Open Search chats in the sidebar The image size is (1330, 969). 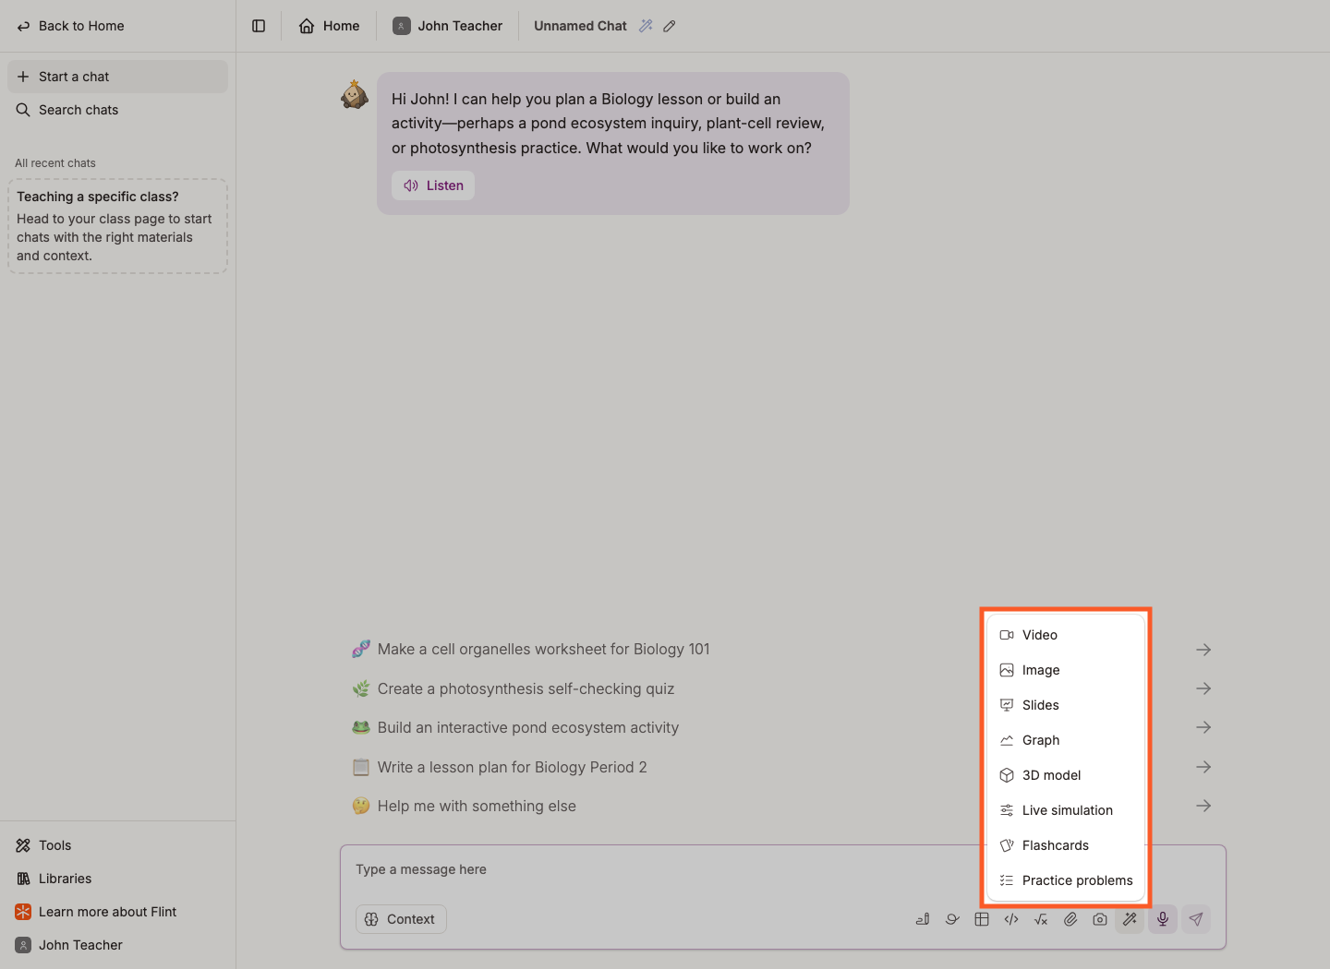click(117, 110)
